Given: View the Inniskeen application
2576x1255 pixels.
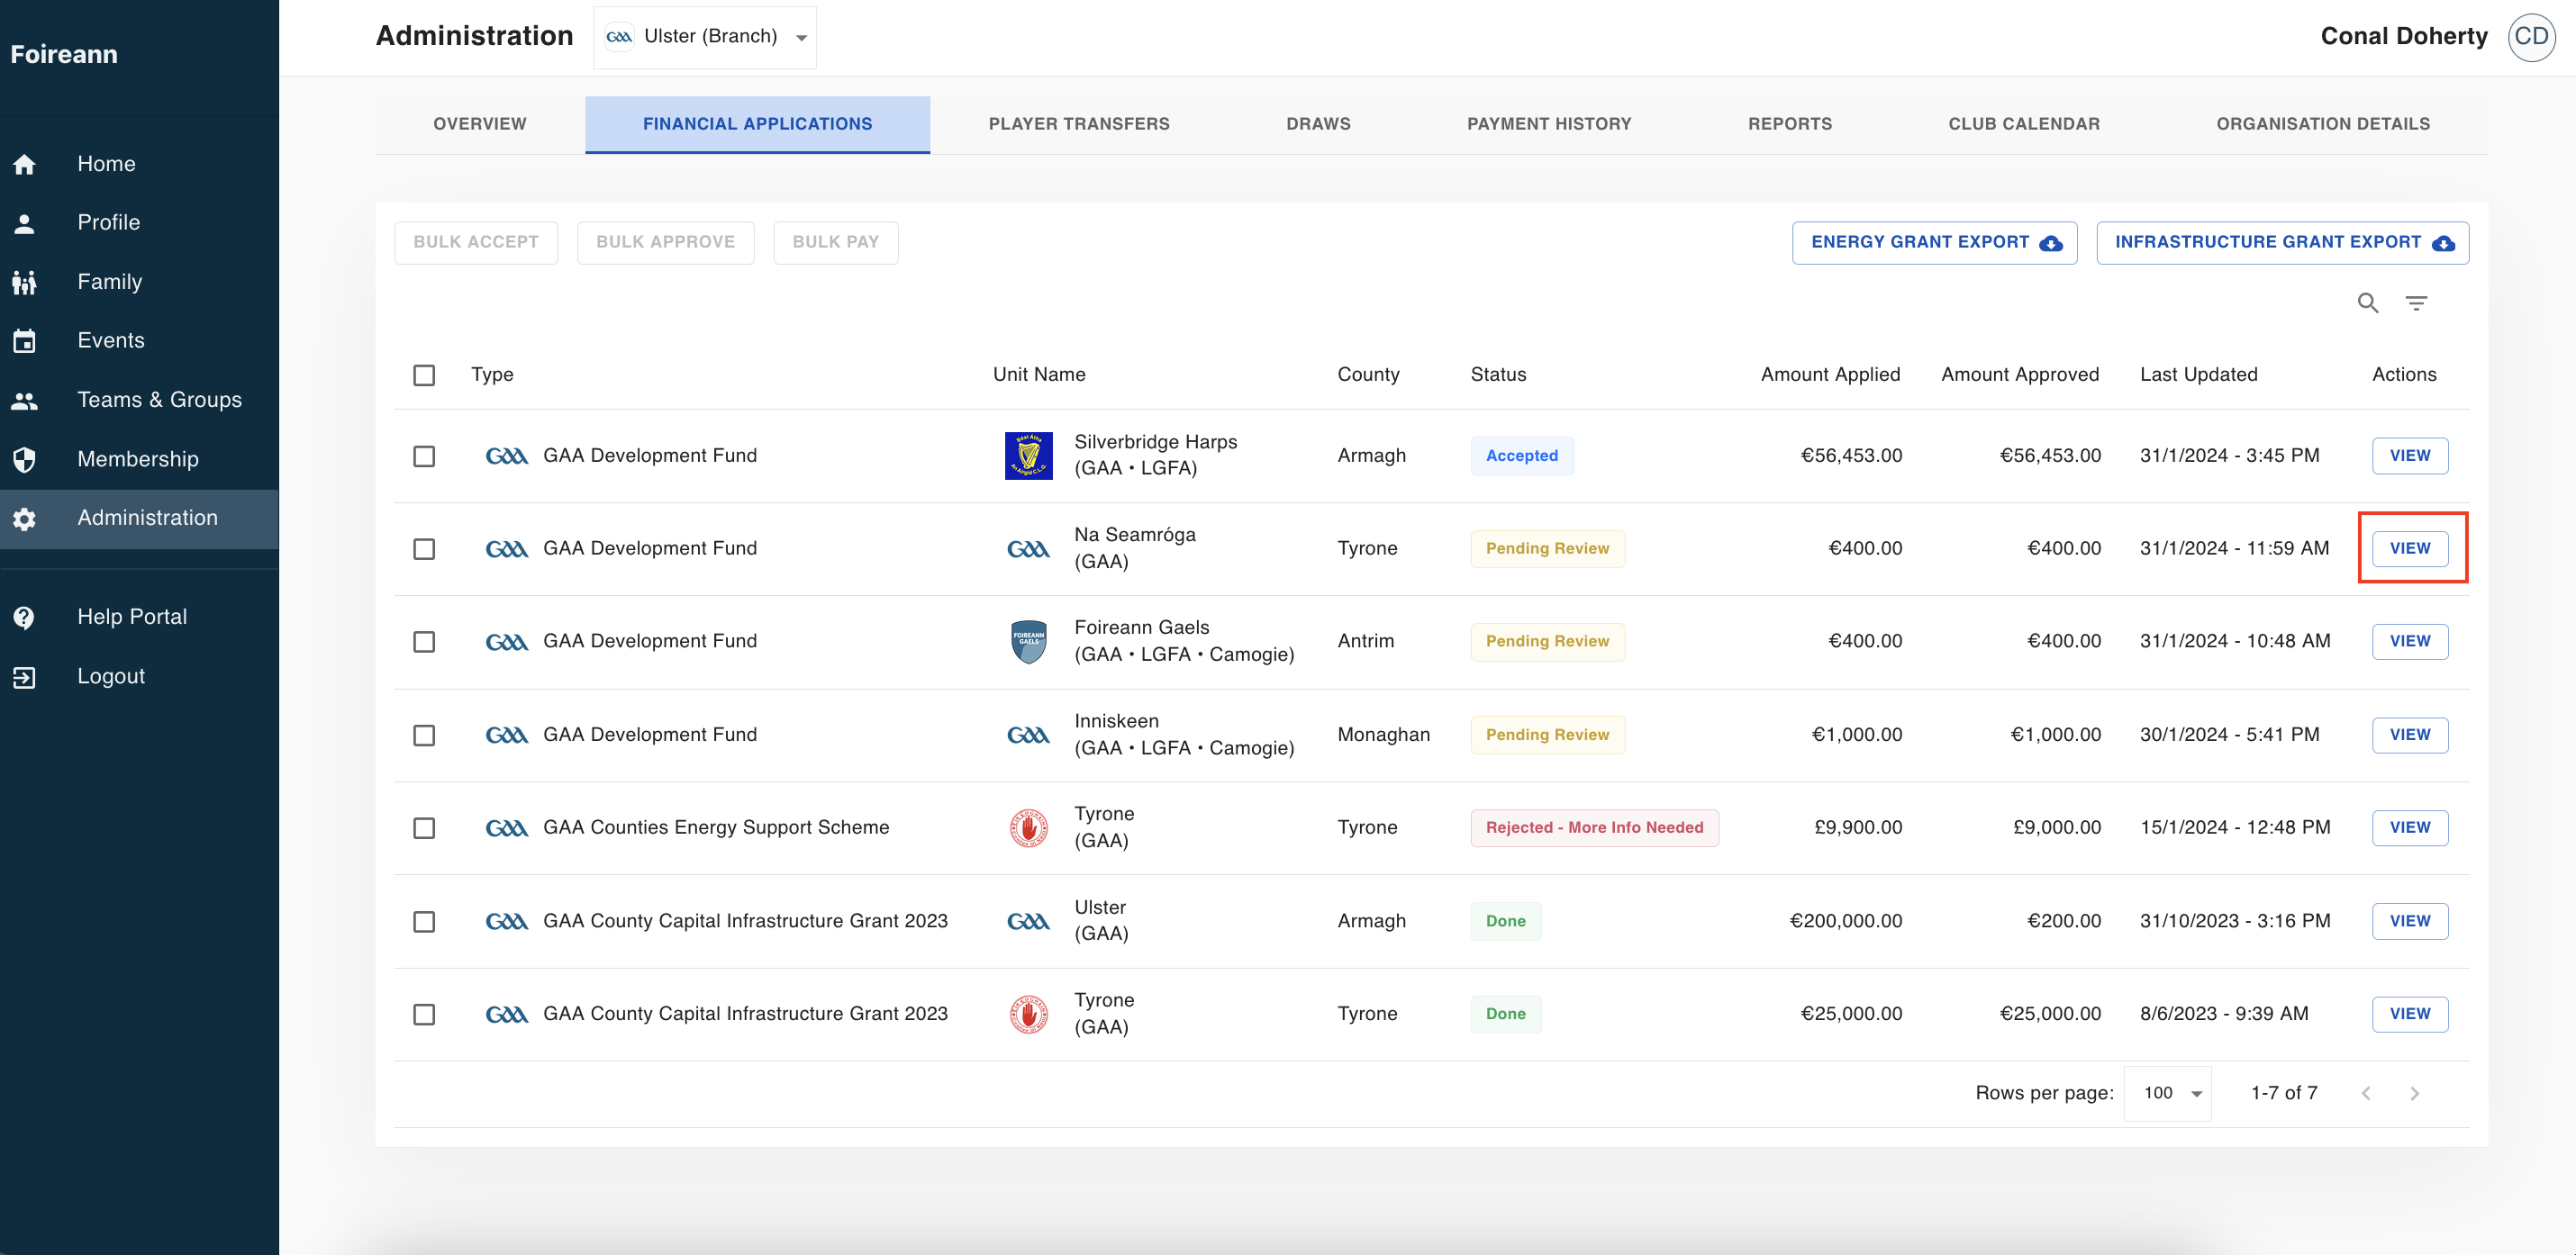Looking at the screenshot, I should pos(2410,736).
